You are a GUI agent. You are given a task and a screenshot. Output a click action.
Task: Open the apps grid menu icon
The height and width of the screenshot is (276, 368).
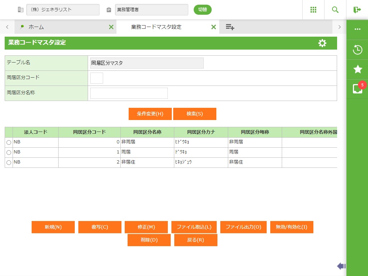click(x=313, y=10)
